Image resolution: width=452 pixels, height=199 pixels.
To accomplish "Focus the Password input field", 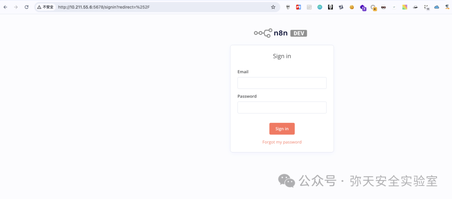I will click(x=282, y=107).
